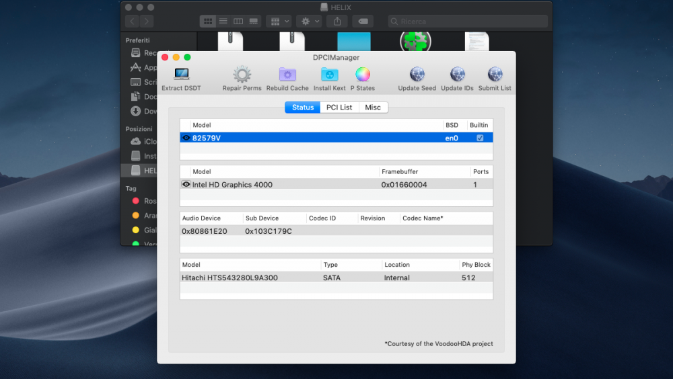Click the Phy Block column header

[476, 265]
